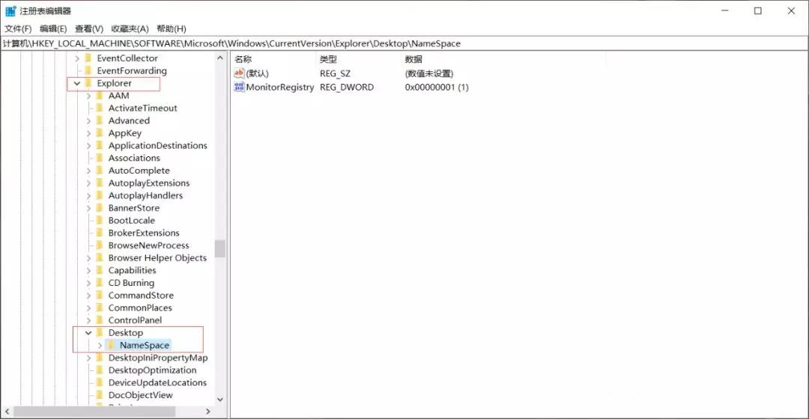Expand the EventCollector key
The width and height of the screenshot is (809, 419).
coord(77,59)
